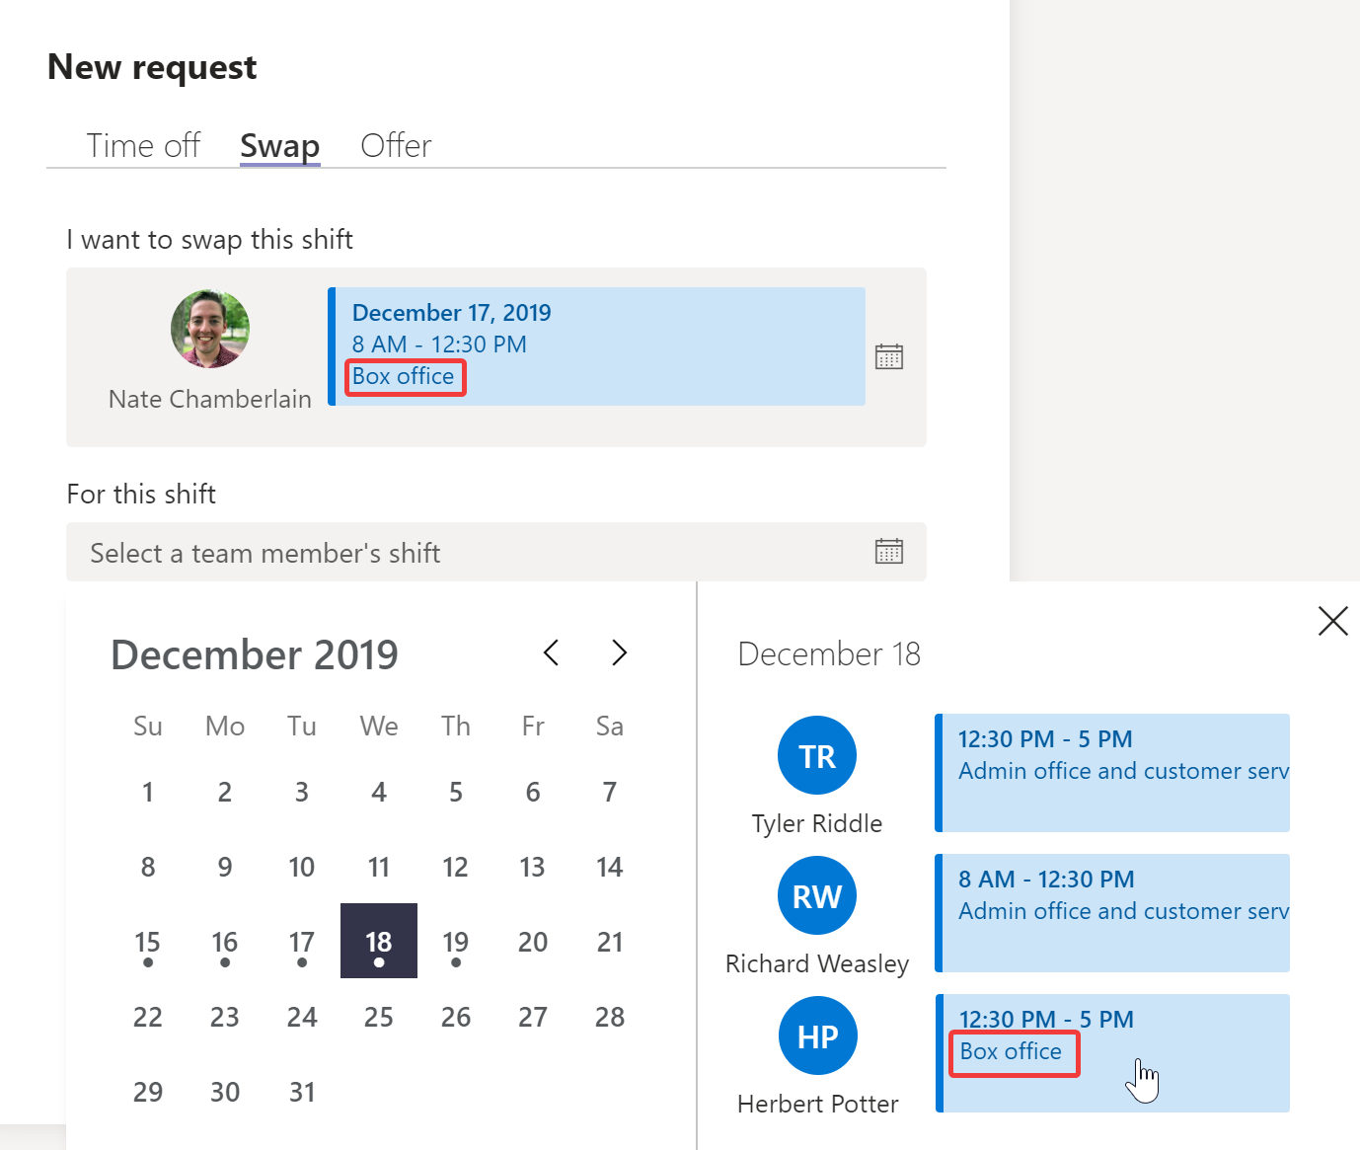The width and height of the screenshot is (1360, 1150).
Task: Click Richard Weasley's RW avatar
Action: 816,895
